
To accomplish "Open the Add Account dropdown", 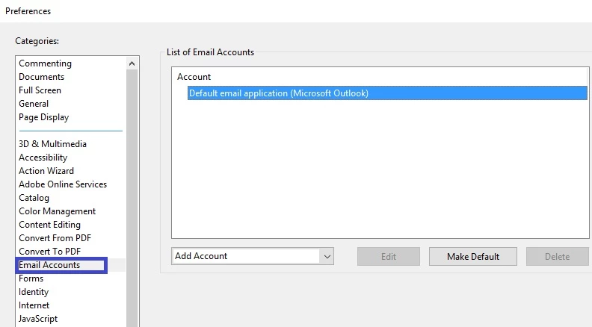I will [x=253, y=257].
